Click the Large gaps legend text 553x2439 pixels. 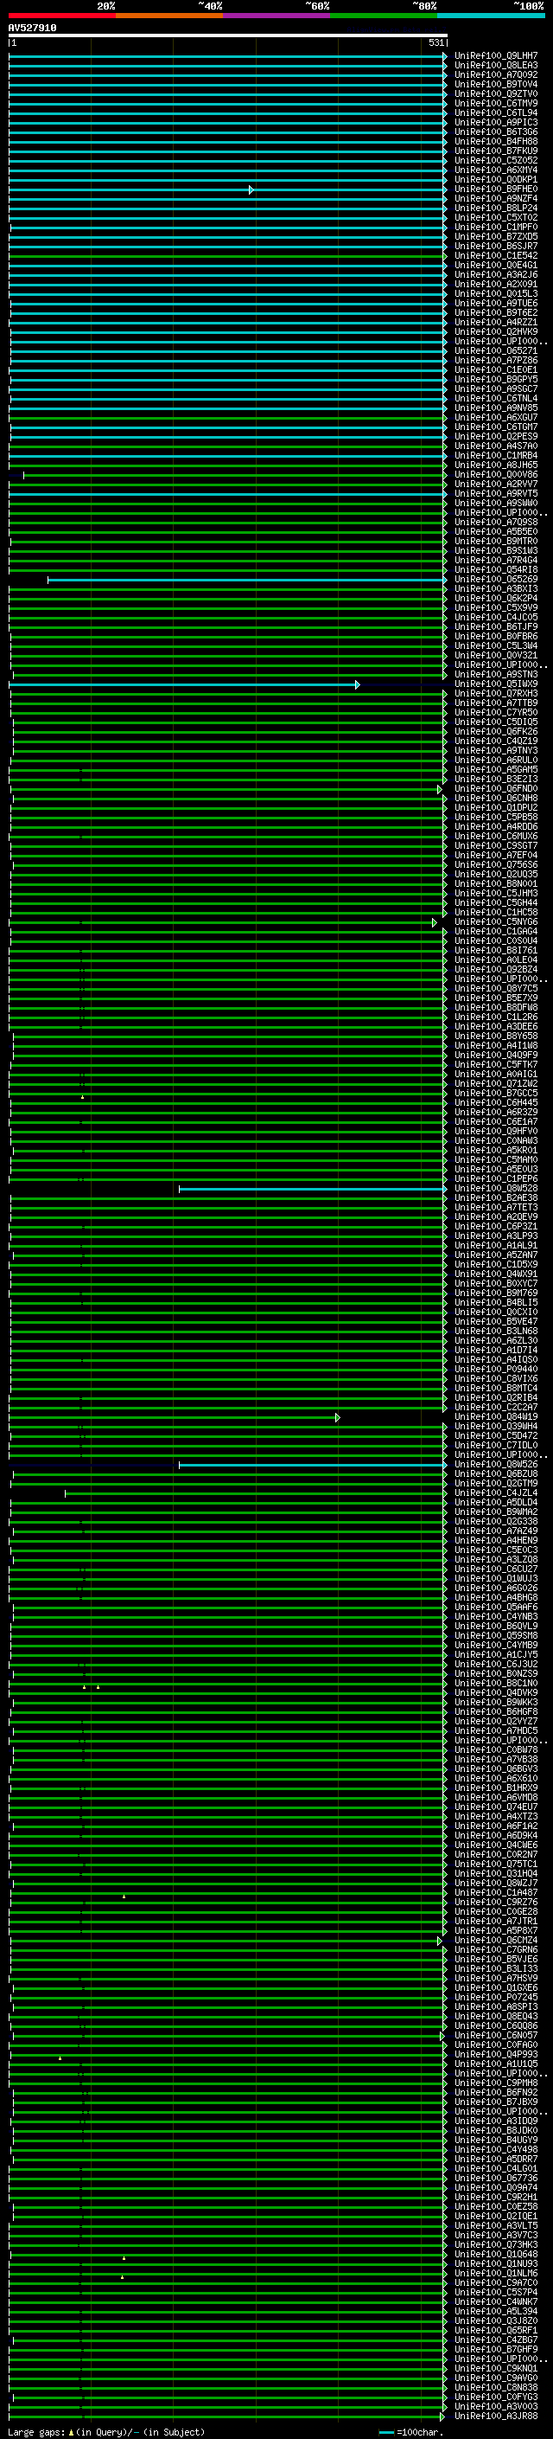pos(106,2432)
